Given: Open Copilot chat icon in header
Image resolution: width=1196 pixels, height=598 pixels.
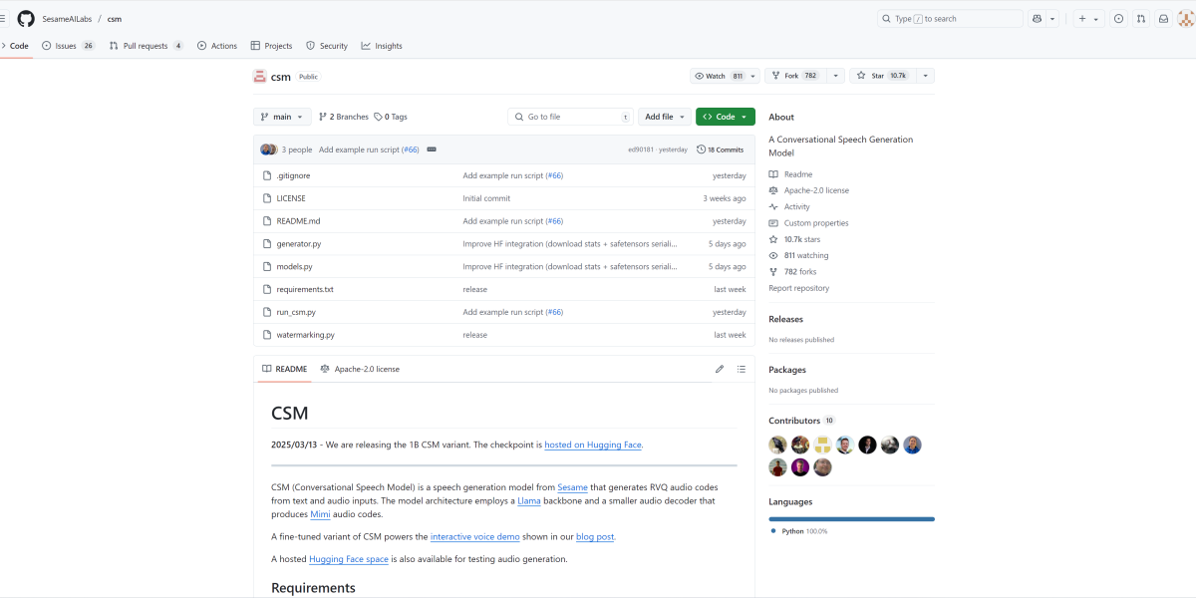Looking at the screenshot, I should (x=1038, y=19).
